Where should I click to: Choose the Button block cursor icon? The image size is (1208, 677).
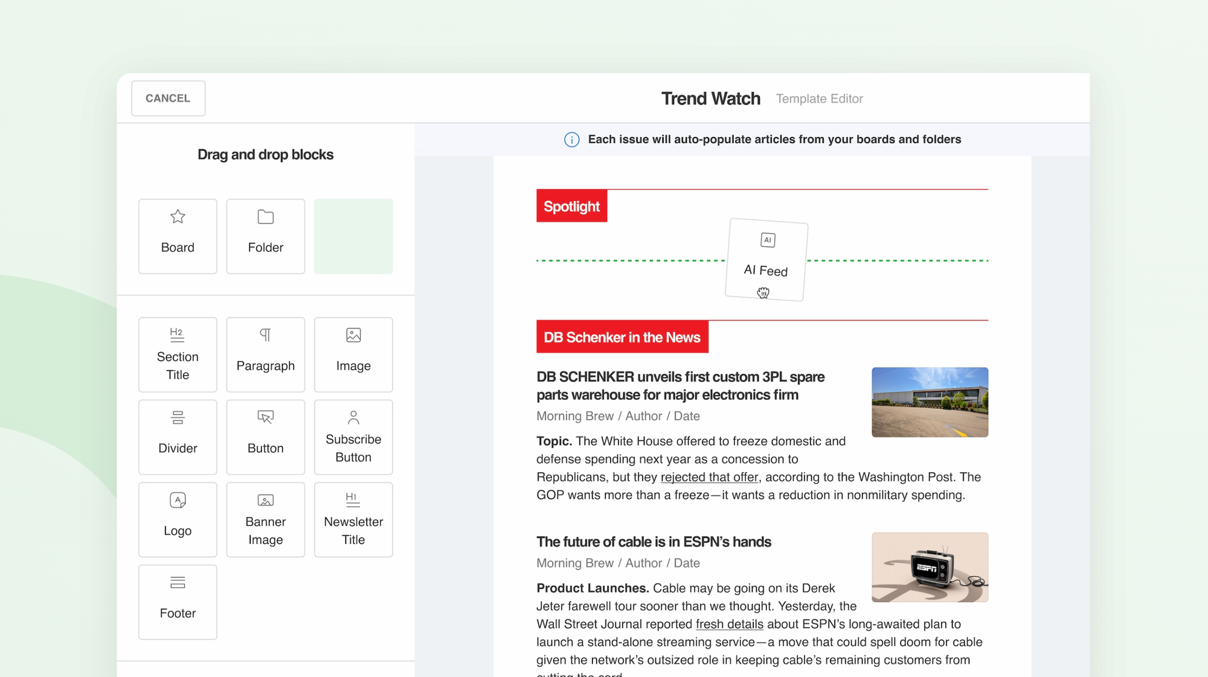pos(266,417)
